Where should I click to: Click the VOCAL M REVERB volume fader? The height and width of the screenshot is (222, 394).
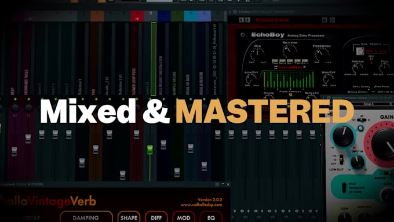[x=204, y=166]
